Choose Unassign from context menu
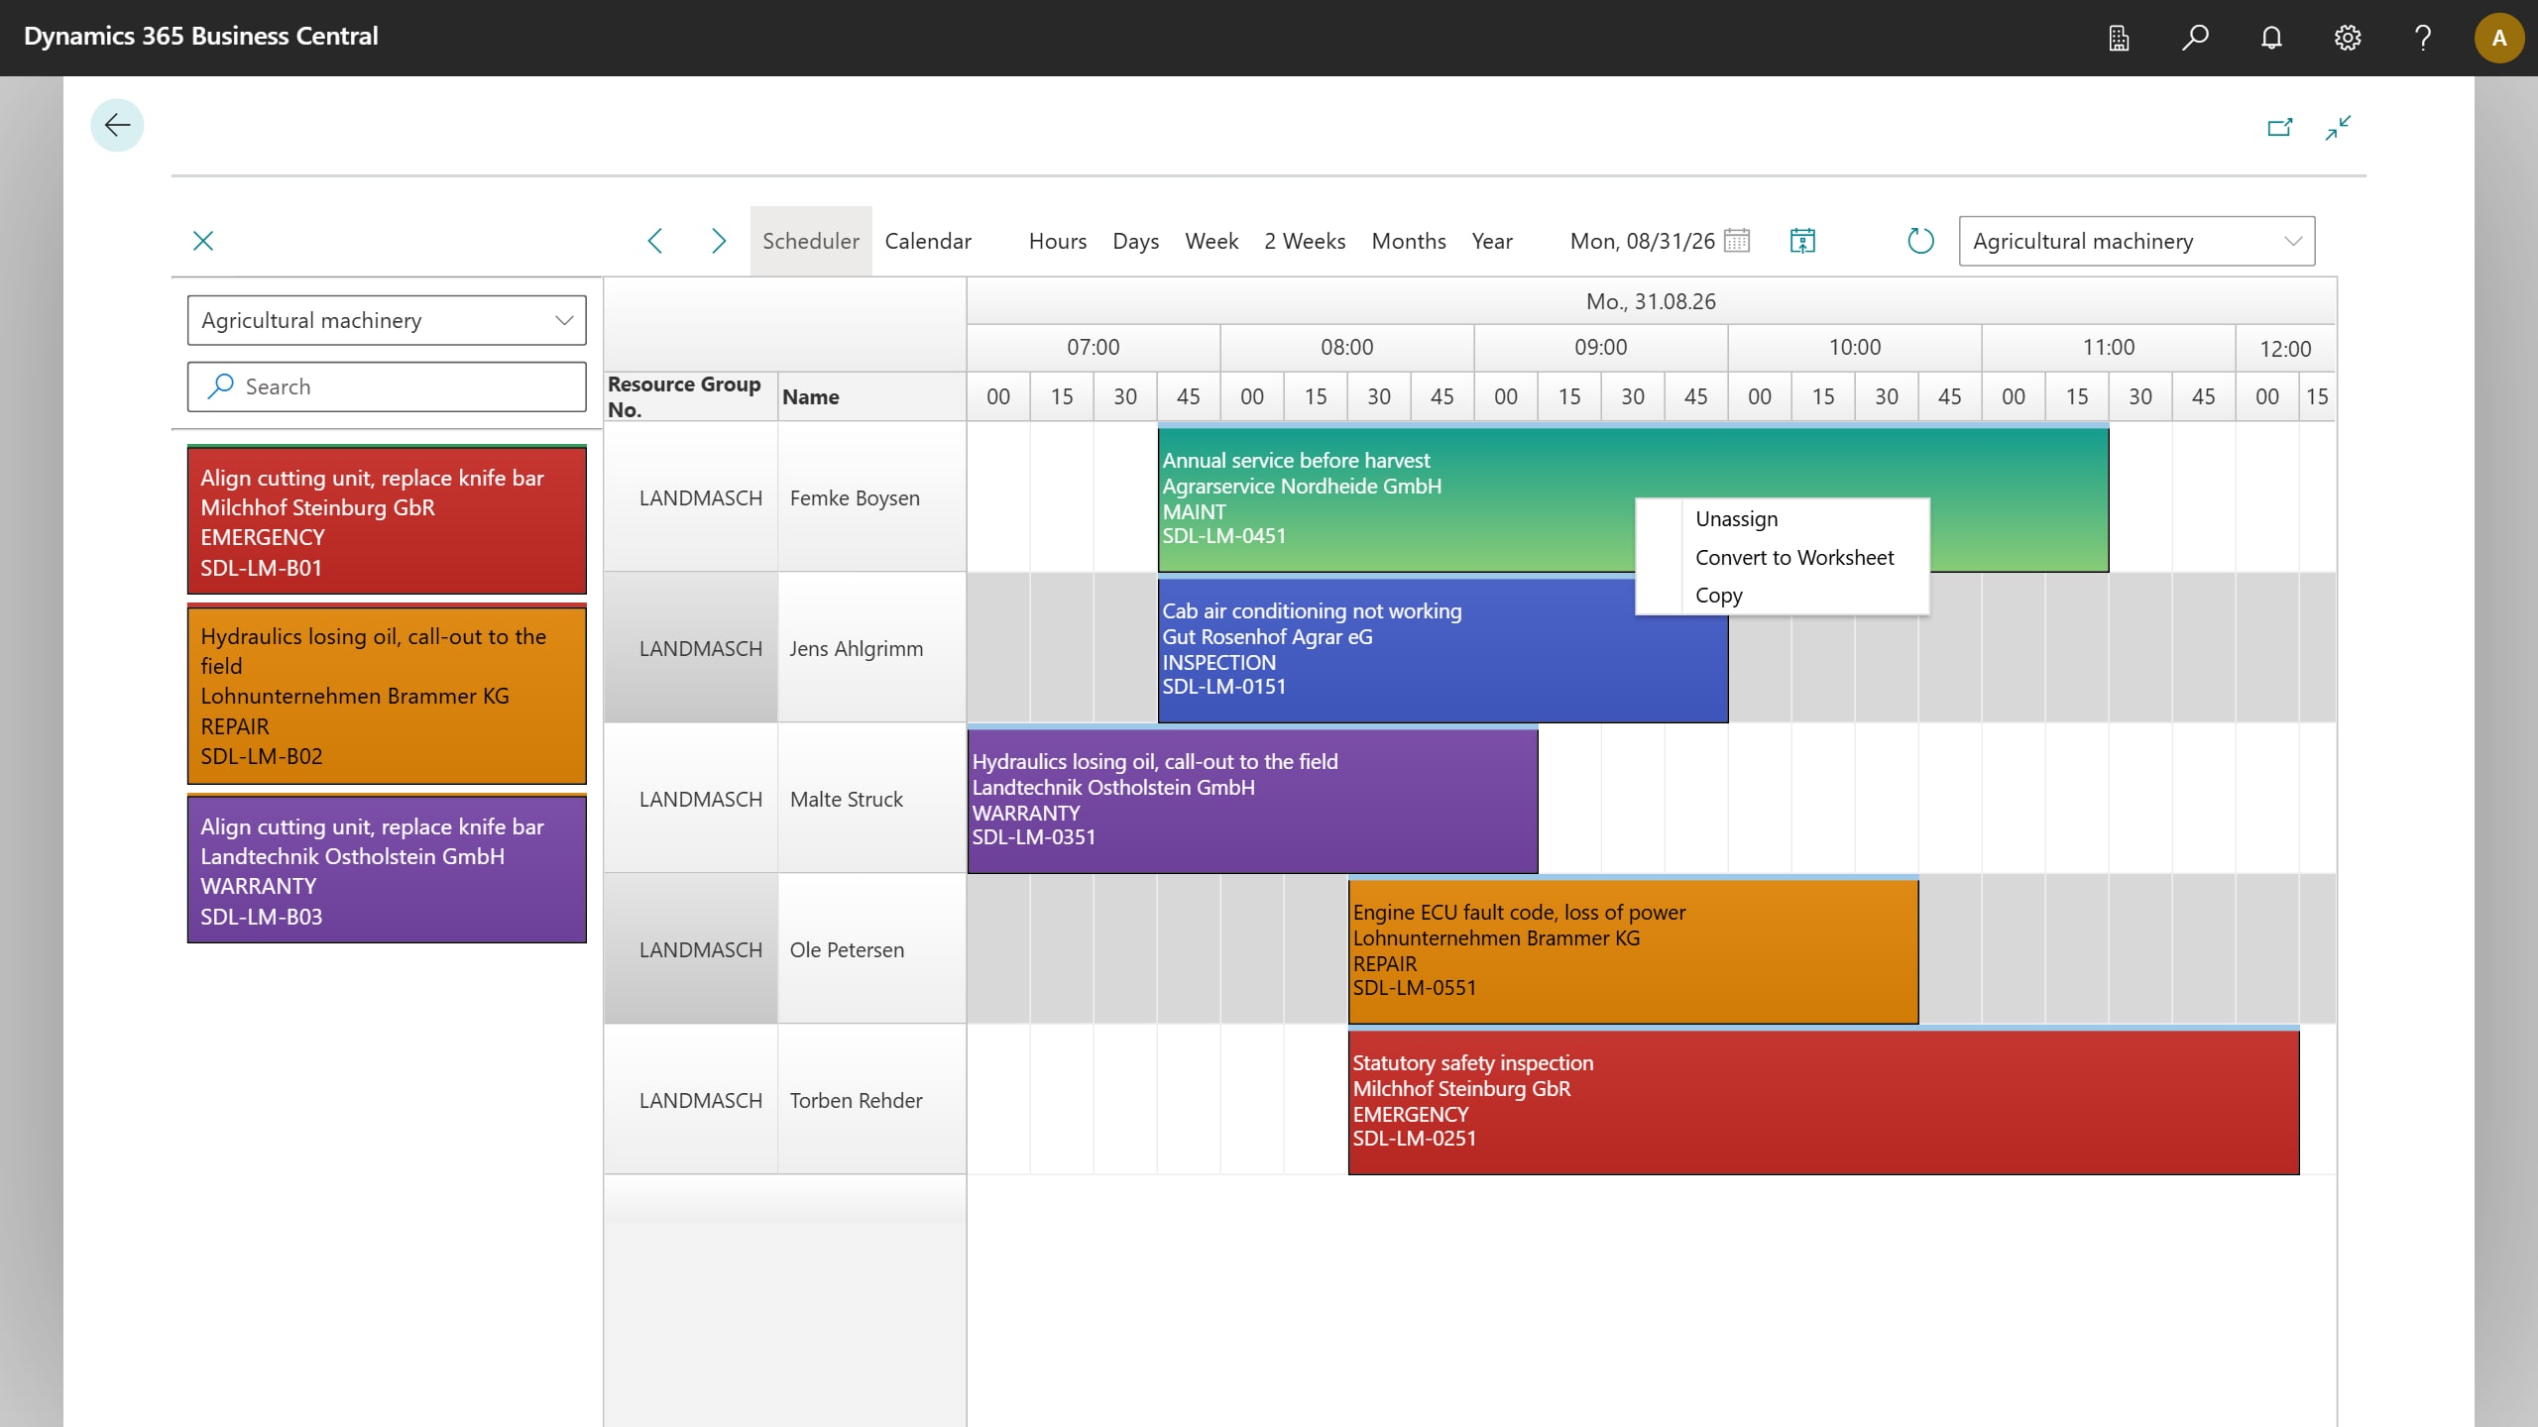This screenshot has width=2538, height=1427. tap(1783, 519)
